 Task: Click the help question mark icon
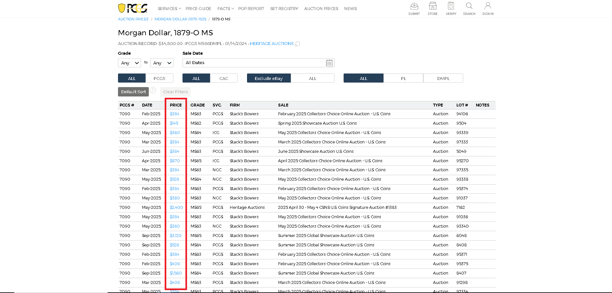153,90
